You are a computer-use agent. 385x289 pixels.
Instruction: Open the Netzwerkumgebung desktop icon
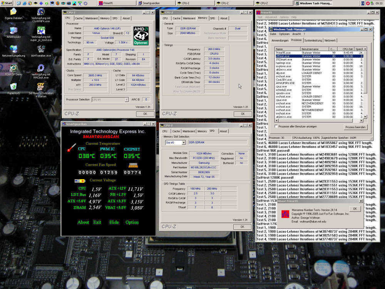point(13,49)
